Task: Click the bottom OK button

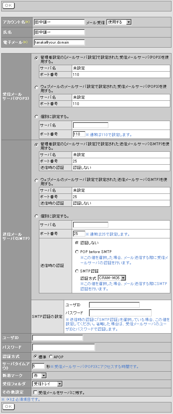Action: [9, 407]
